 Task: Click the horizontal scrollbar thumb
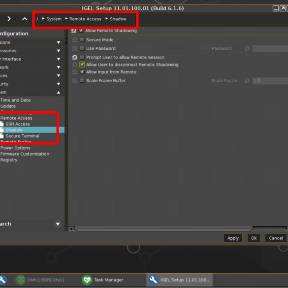[x=163, y=229]
